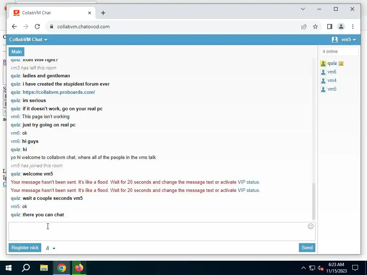Click first VIP status link
The height and width of the screenshot is (275, 367).
coord(248,182)
